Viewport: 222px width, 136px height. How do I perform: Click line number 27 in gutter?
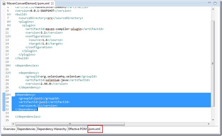7,91
